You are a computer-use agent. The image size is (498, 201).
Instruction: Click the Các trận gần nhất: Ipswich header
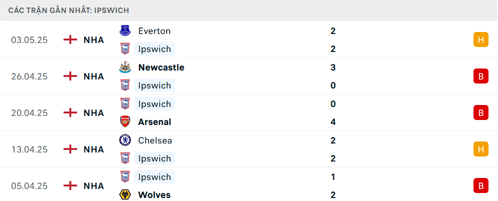pyautogui.click(x=69, y=10)
